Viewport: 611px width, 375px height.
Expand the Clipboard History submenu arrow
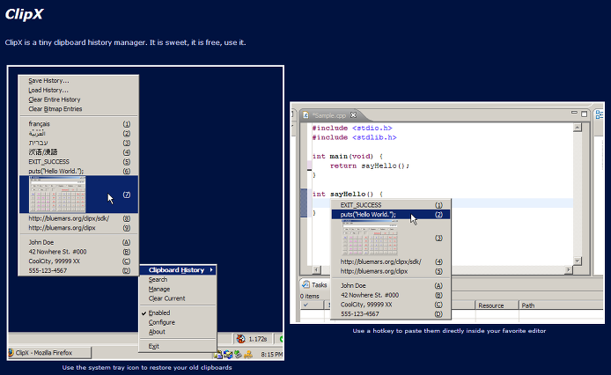tap(211, 269)
